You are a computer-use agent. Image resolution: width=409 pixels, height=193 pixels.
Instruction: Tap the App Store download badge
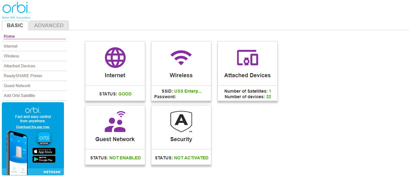click(44, 151)
